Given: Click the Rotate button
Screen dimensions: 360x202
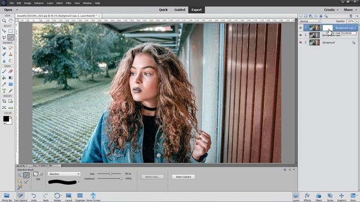Looking at the screenshot, I should coord(57,197).
